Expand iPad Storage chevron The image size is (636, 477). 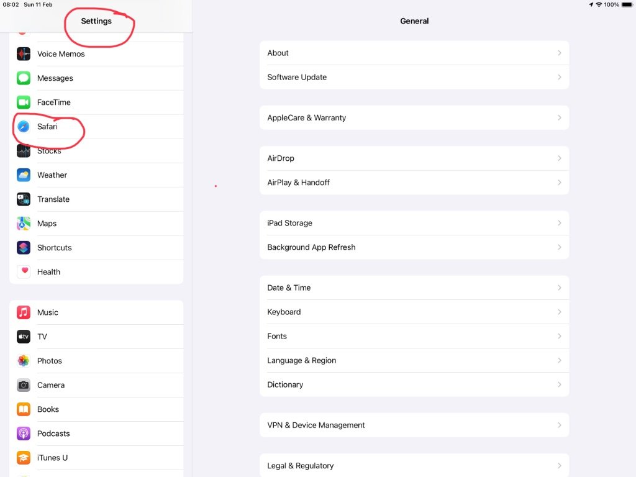[560, 223]
